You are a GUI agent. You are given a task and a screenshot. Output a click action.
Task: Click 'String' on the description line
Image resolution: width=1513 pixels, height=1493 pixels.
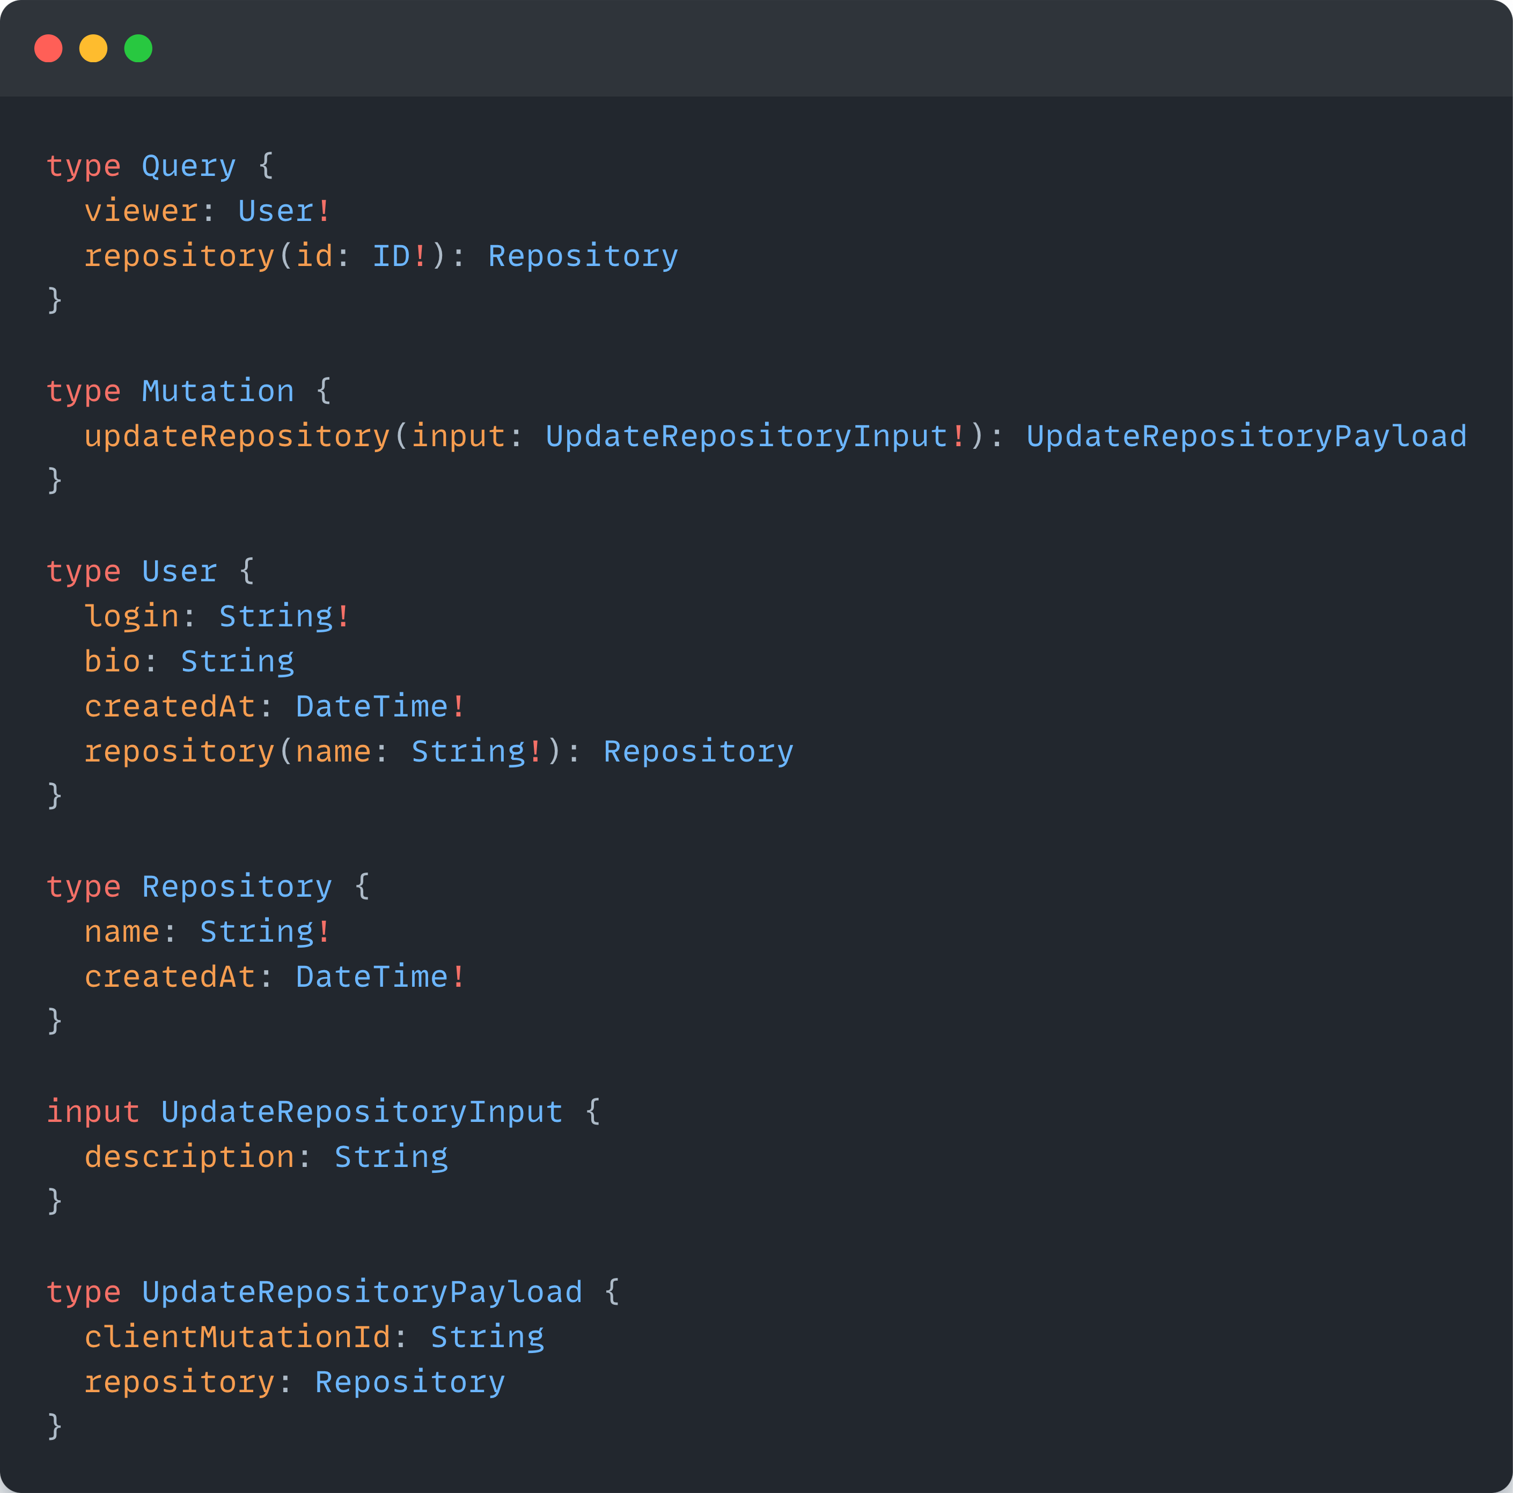click(x=392, y=1158)
